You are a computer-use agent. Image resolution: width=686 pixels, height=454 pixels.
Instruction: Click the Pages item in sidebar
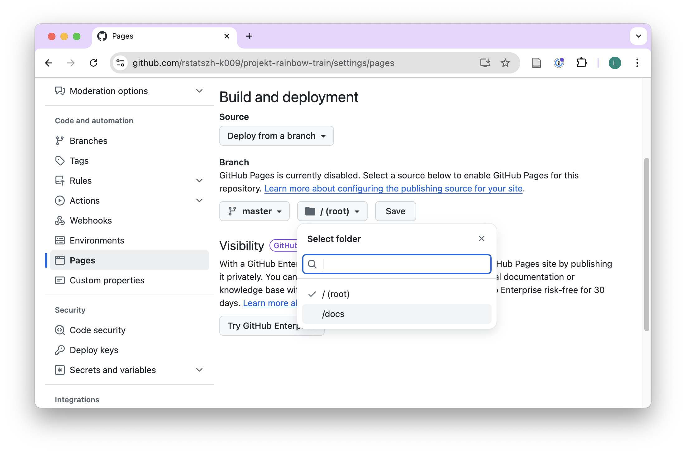coord(130,260)
